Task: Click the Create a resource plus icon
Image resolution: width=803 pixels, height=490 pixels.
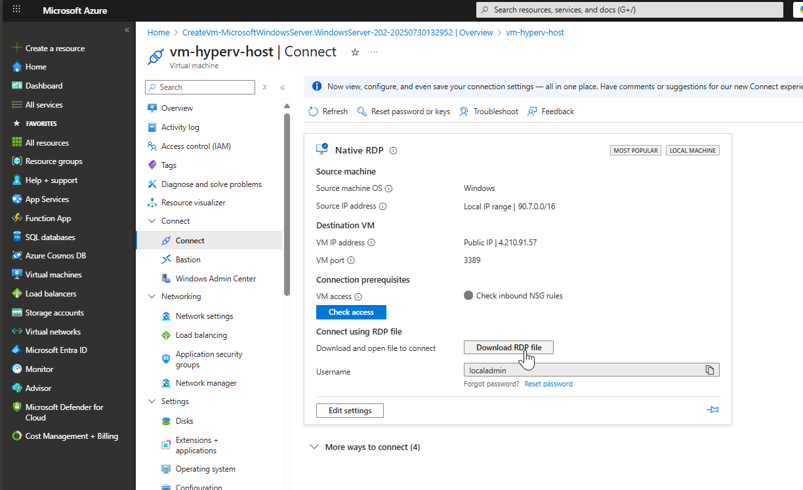Action: click(x=17, y=48)
